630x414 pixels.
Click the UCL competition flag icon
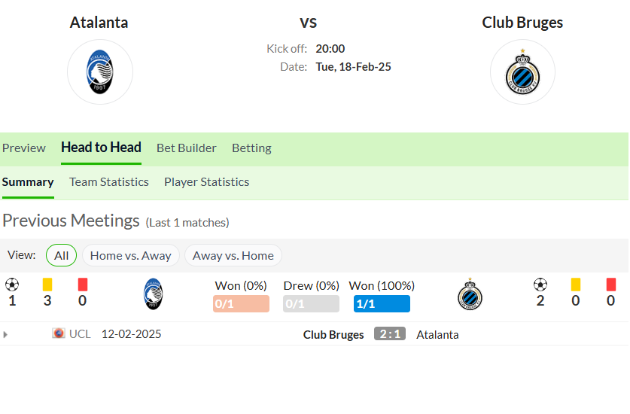[58, 333]
